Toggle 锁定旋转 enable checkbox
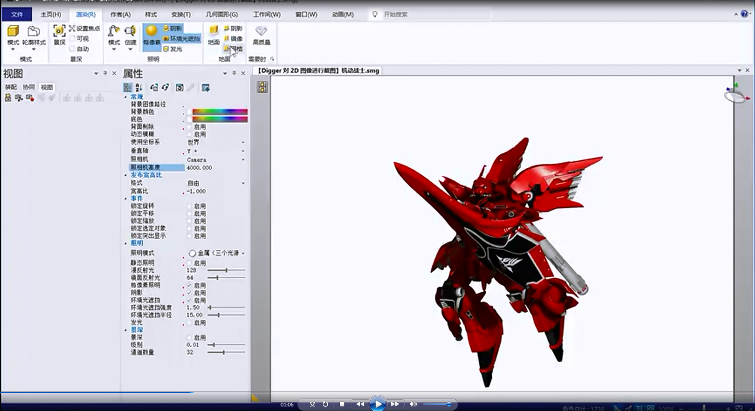The image size is (755, 411). pos(189,206)
